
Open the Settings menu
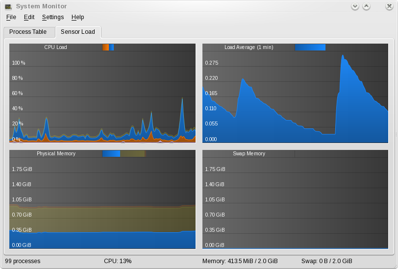click(x=53, y=17)
